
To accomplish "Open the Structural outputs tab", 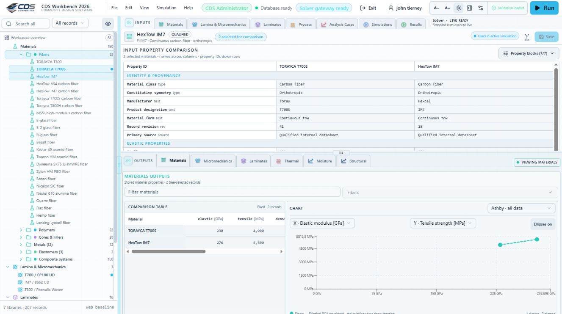I will (x=354, y=161).
